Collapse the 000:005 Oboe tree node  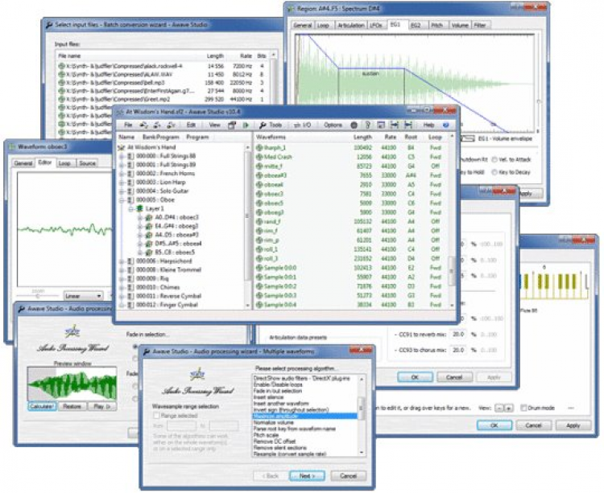(122, 200)
